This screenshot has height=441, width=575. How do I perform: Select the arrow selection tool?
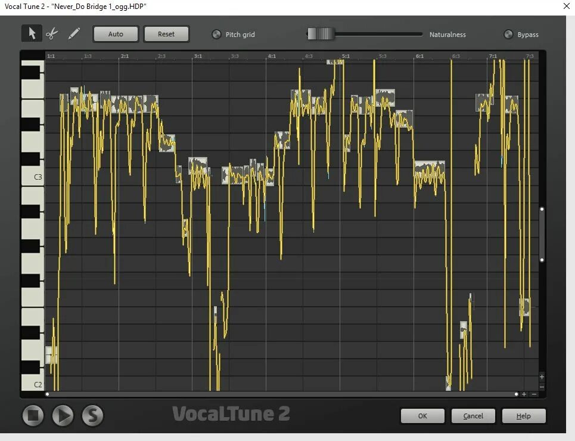coord(32,33)
